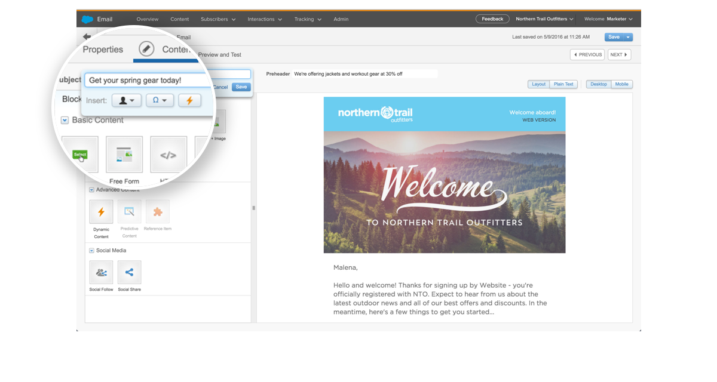Choose the Reference Item puzzle icon

tap(157, 212)
